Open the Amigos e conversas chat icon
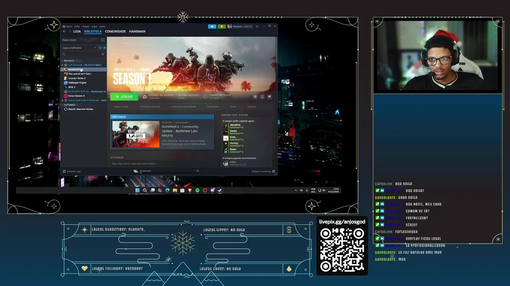The width and height of the screenshot is (510, 286). pyautogui.click(x=274, y=171)
